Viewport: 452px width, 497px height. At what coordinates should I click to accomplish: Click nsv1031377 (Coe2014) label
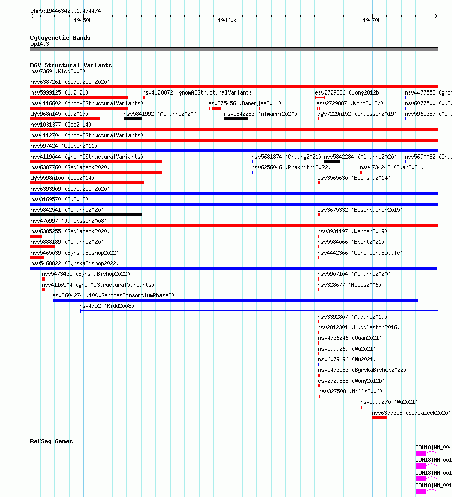coord(61,125)
